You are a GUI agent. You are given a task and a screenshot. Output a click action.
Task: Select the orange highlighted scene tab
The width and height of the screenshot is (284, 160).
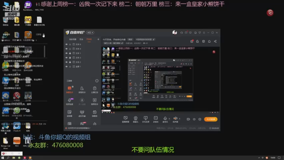(x=89, y=39)
